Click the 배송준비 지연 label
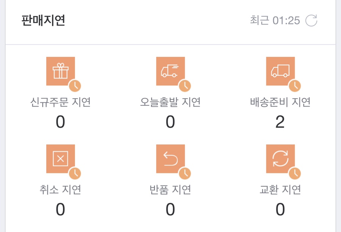341x232 pixels. click(x=280, y=102)
